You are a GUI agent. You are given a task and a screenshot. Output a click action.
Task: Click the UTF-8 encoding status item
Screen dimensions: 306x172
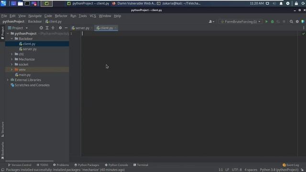pos(237,170)
